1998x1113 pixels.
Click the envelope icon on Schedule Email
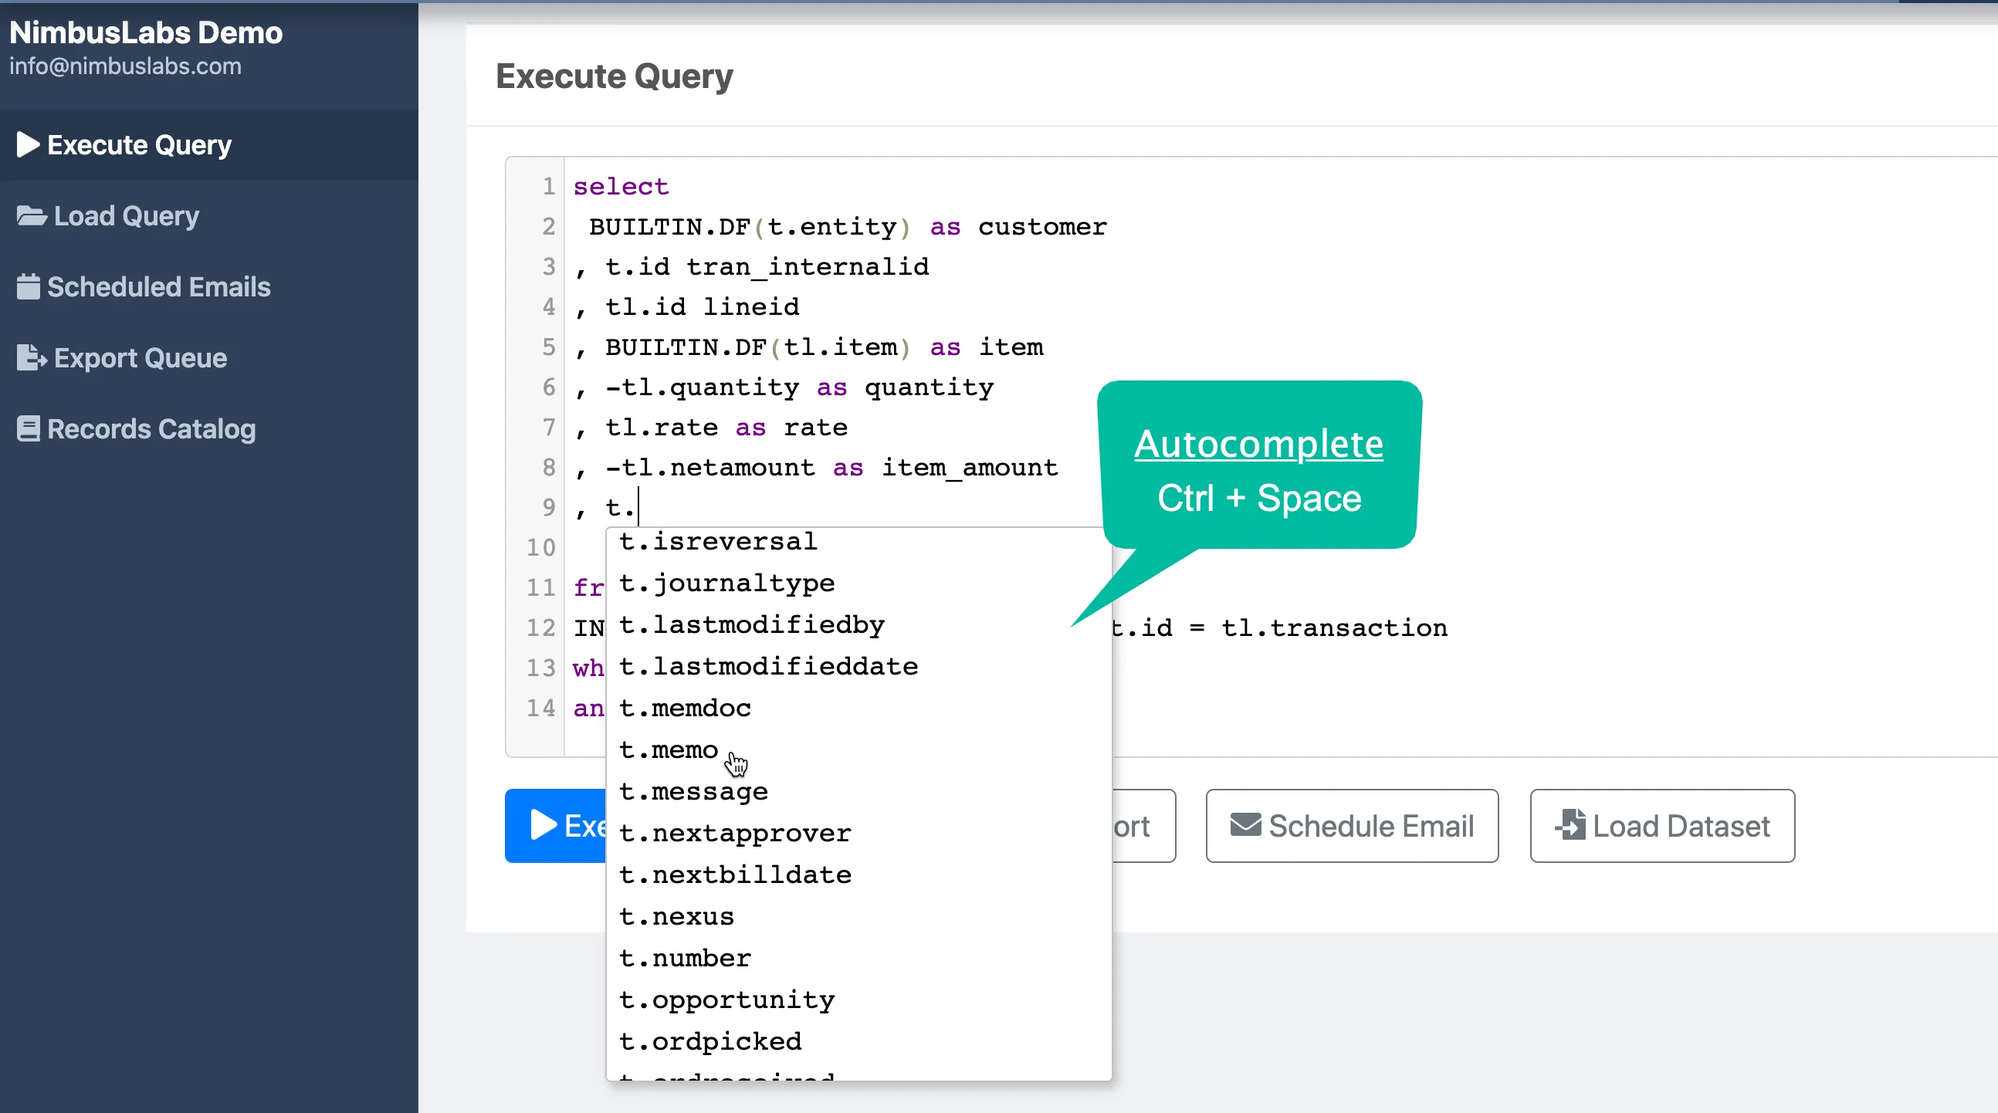coord(1245,825)
